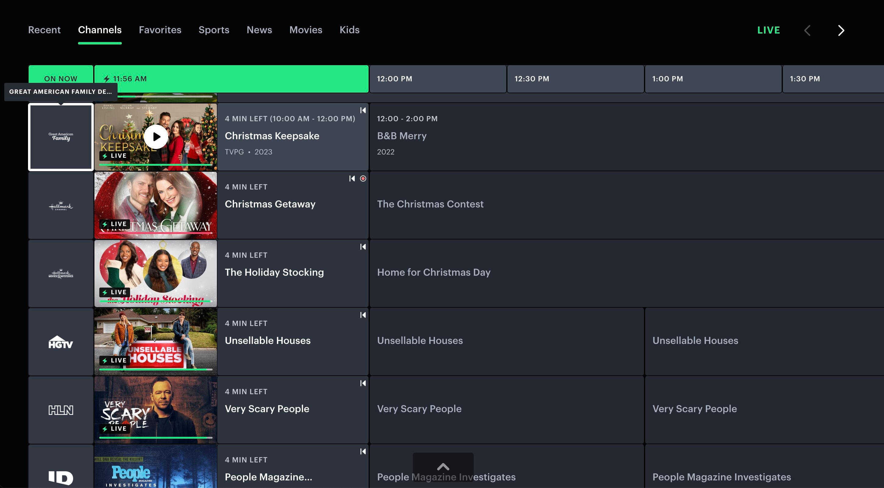Open Christmas Getaway live thumbnail

point(156,205)
